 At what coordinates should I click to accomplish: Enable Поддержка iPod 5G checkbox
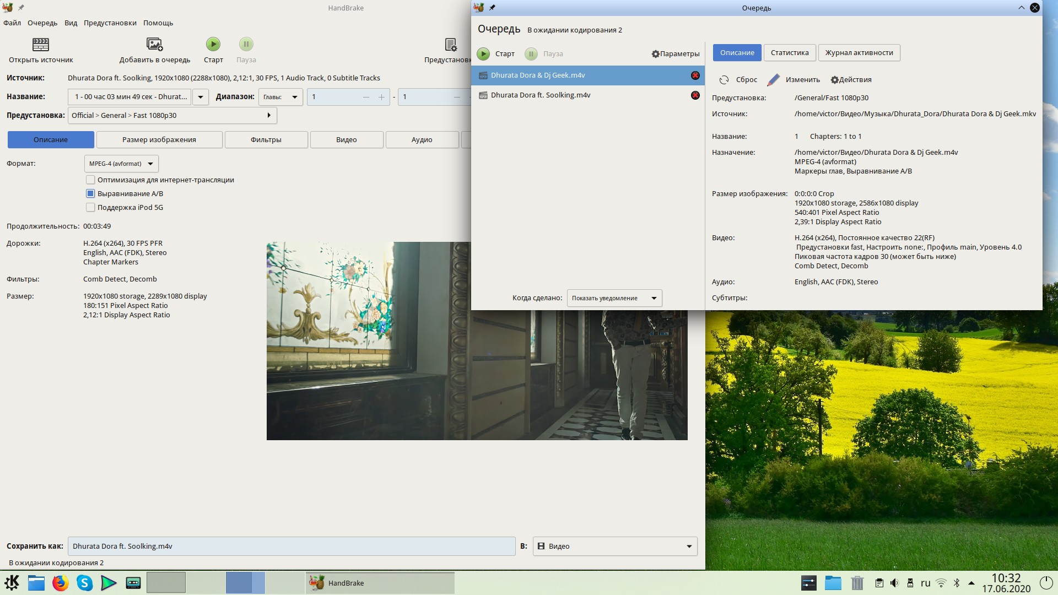pos(90,208)
